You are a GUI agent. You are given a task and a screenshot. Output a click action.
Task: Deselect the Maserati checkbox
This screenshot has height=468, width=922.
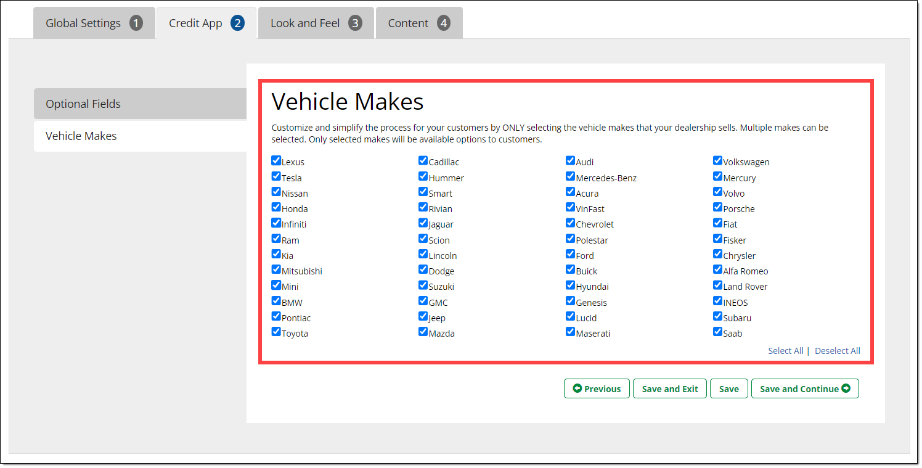[x=571, y=332]
